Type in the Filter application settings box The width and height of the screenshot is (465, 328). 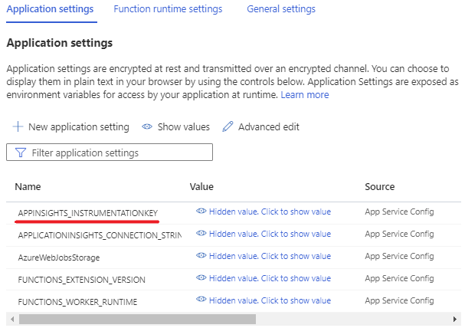pyautogui.click(x=115, y=153)
